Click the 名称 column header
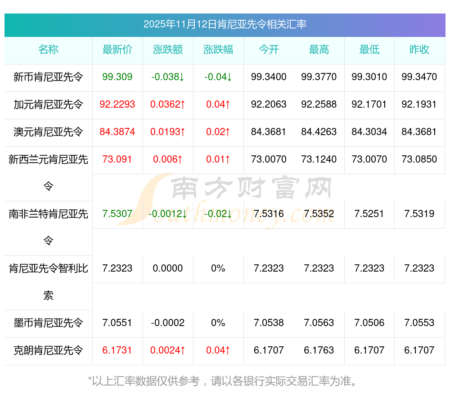 (48, 50)
